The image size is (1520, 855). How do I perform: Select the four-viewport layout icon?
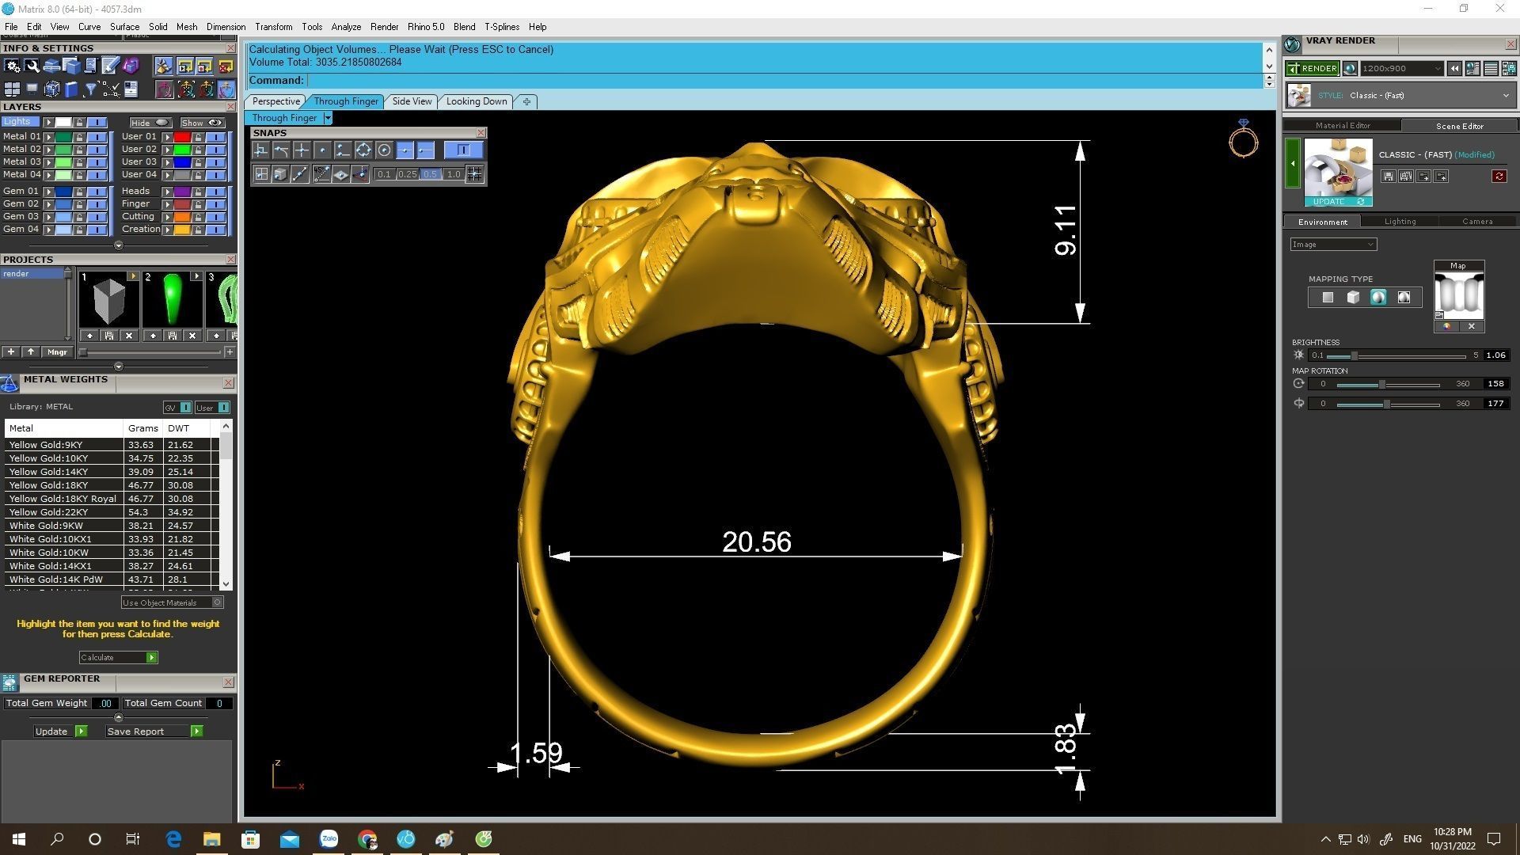coord(12,89)
